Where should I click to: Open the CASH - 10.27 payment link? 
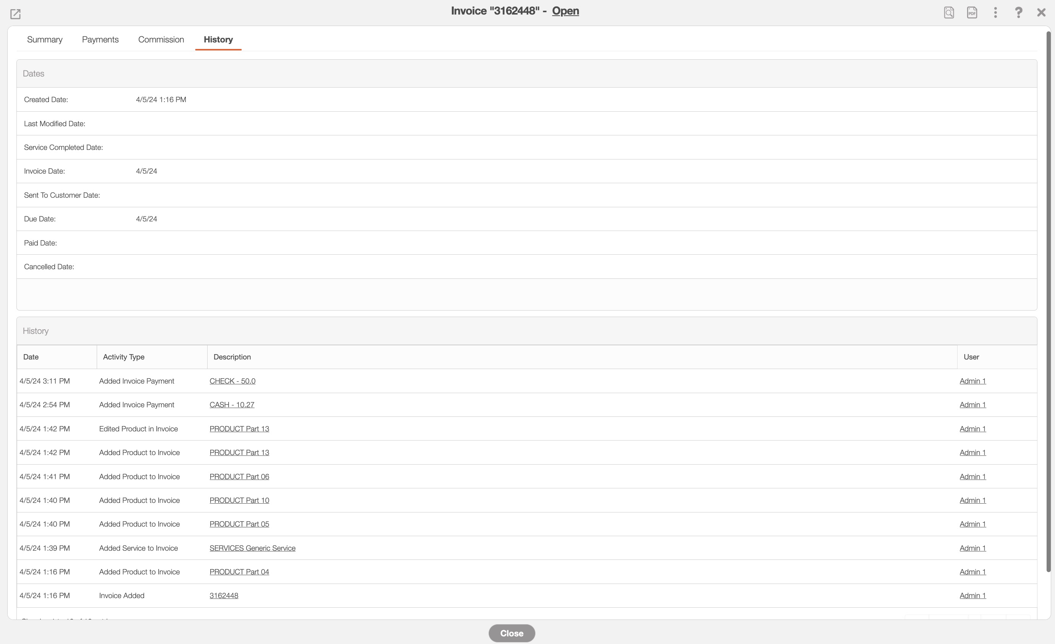(x=232, y=405)
